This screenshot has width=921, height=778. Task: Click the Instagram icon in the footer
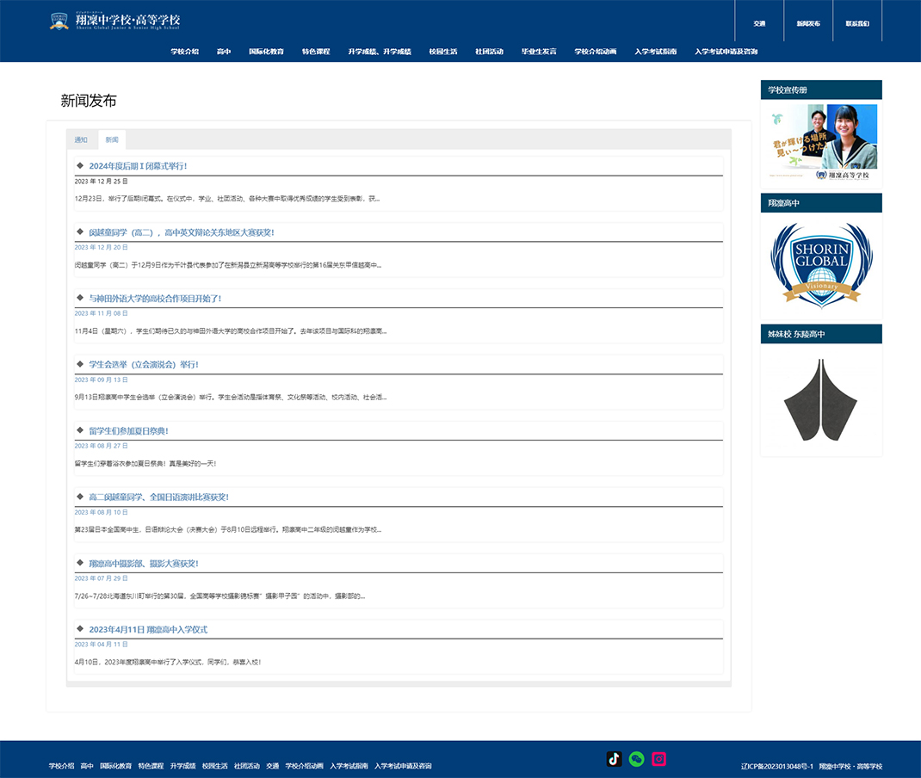click(658, 759)
